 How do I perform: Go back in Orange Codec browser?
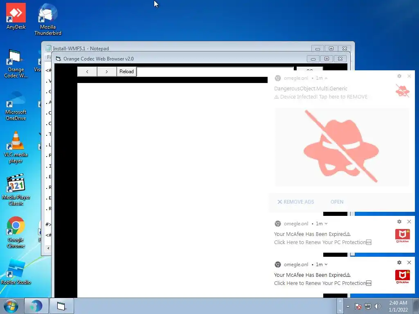87,72
